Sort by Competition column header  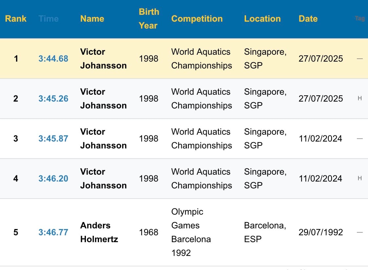coord(197,19)
